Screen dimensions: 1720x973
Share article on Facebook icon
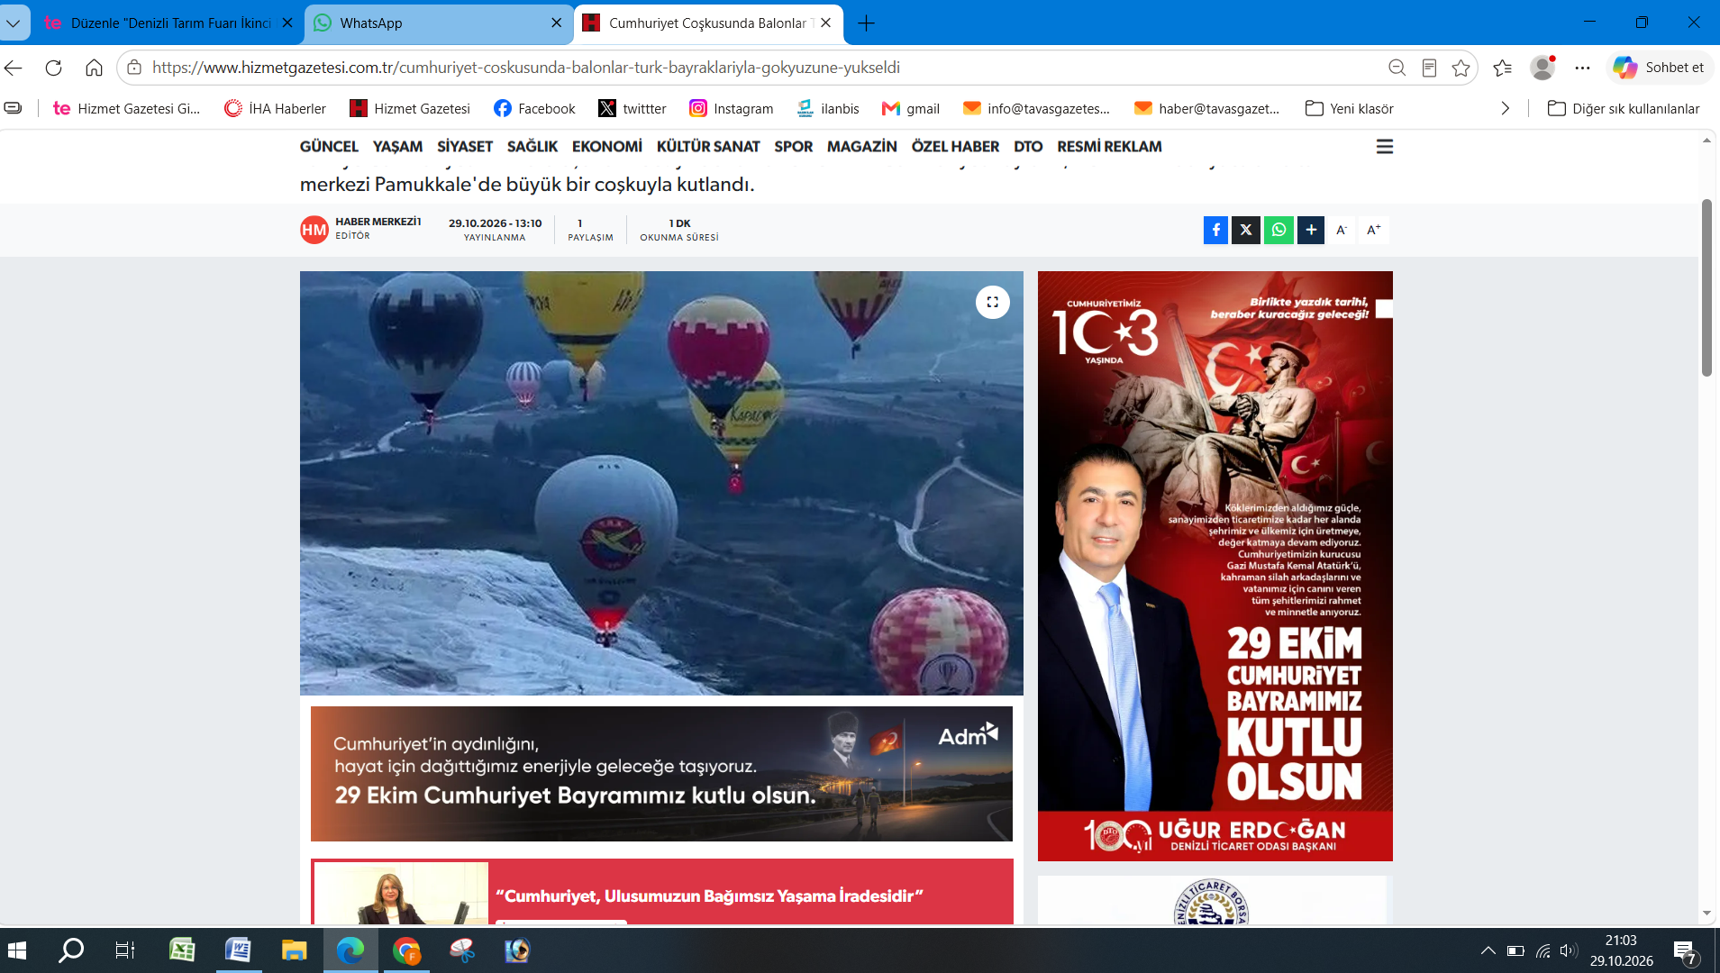pos(1215,230)
